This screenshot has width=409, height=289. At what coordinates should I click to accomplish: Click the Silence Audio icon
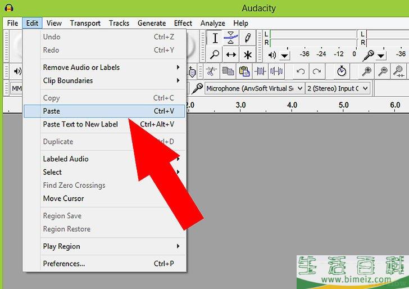coord(276,71)
